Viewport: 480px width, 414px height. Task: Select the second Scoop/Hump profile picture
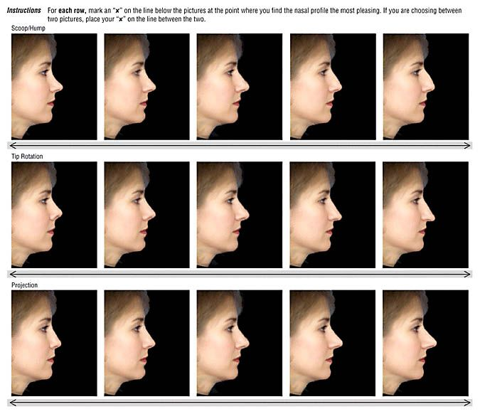(146, 87)
